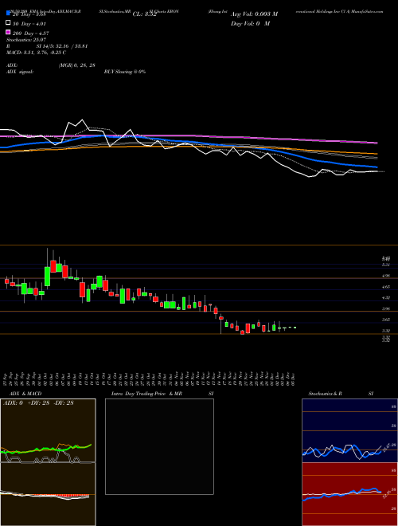Click the 'Intra Day Trading Price & MR' title

(146, 394)
